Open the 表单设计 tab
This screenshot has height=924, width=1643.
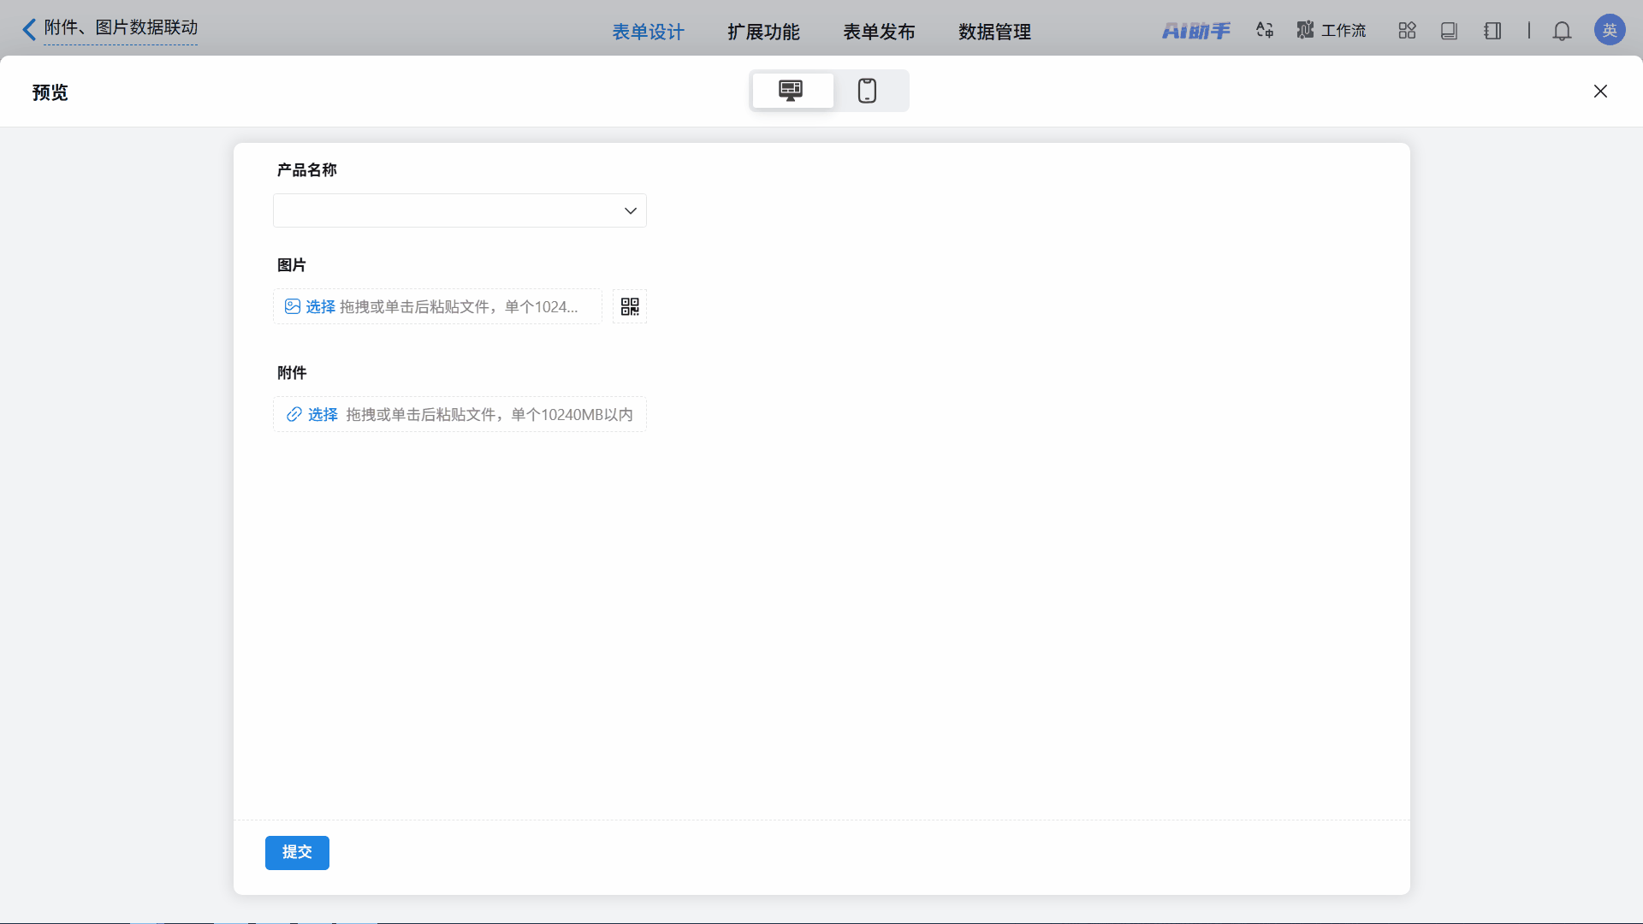(x=648, y=32)
